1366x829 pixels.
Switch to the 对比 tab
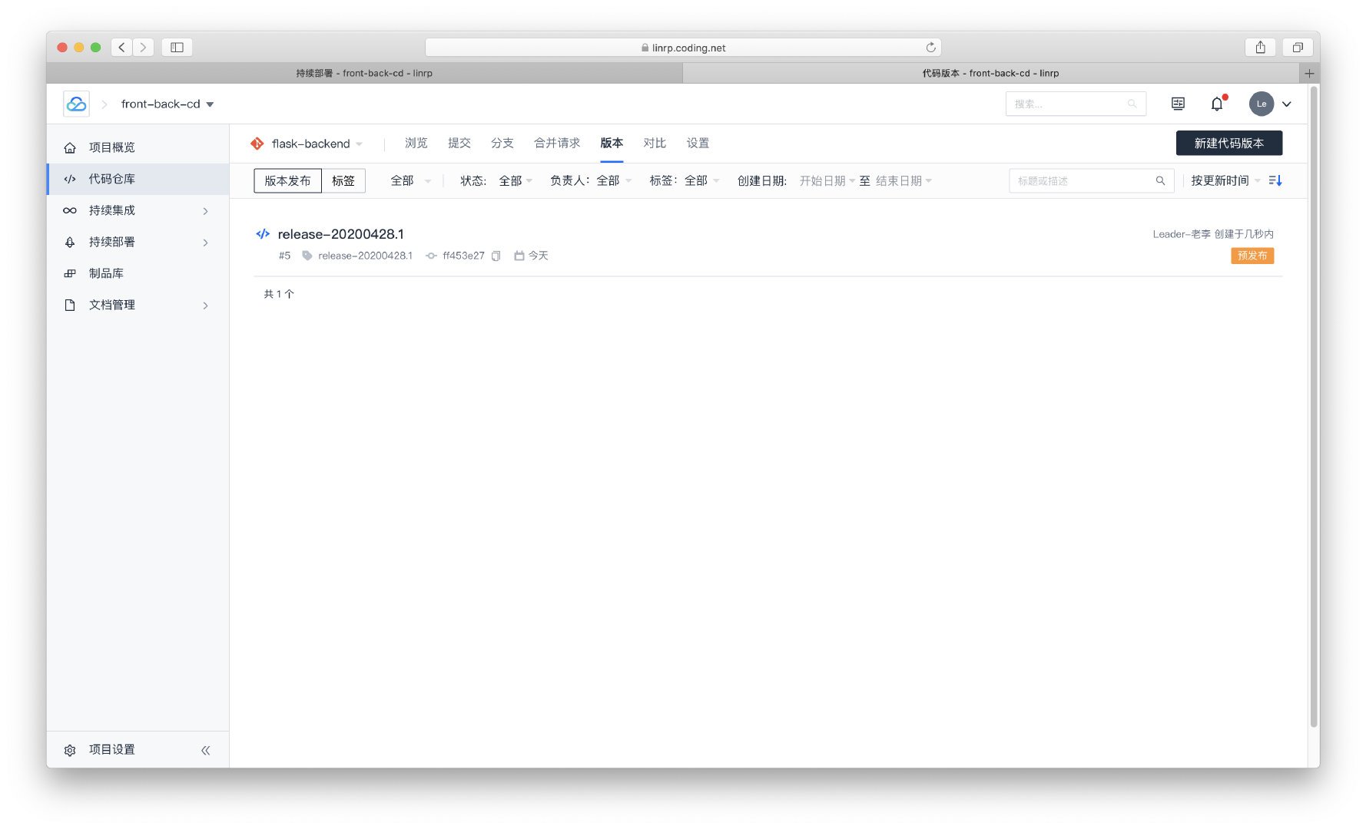[655, 143]
